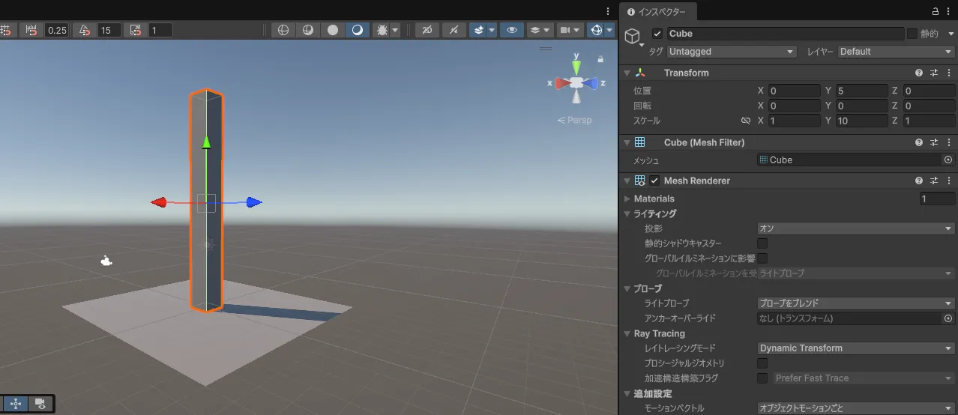The width and height of the screenshot is (958, 415).
Task: Open the Untagged tag dropdown
Action: (731, 52)
